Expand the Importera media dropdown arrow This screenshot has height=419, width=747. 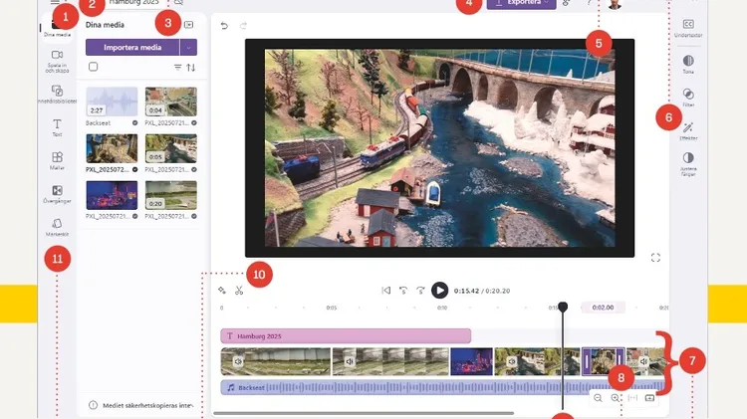tap(188, 47)
